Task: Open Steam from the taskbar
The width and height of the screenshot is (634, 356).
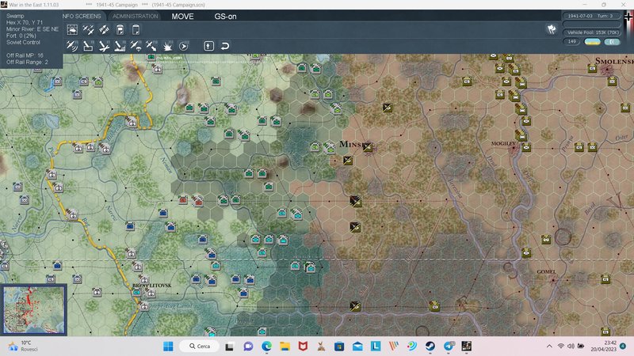Action: click(430, 346)
